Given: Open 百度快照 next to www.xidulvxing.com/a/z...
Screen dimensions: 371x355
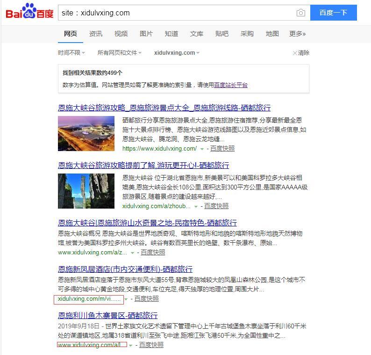Looking at the screenshot, I should (x=153, y=253).
